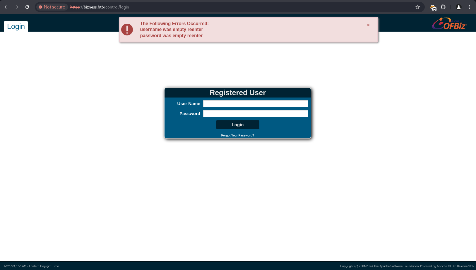The width and height of the screenshot is (476, 270).
Task: Open the Forgot Your Password link
Action: 237,135
